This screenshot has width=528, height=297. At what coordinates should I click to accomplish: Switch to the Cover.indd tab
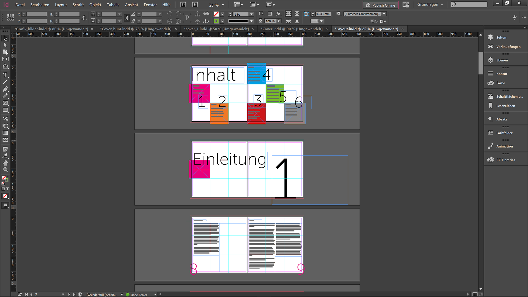point(291,29)
